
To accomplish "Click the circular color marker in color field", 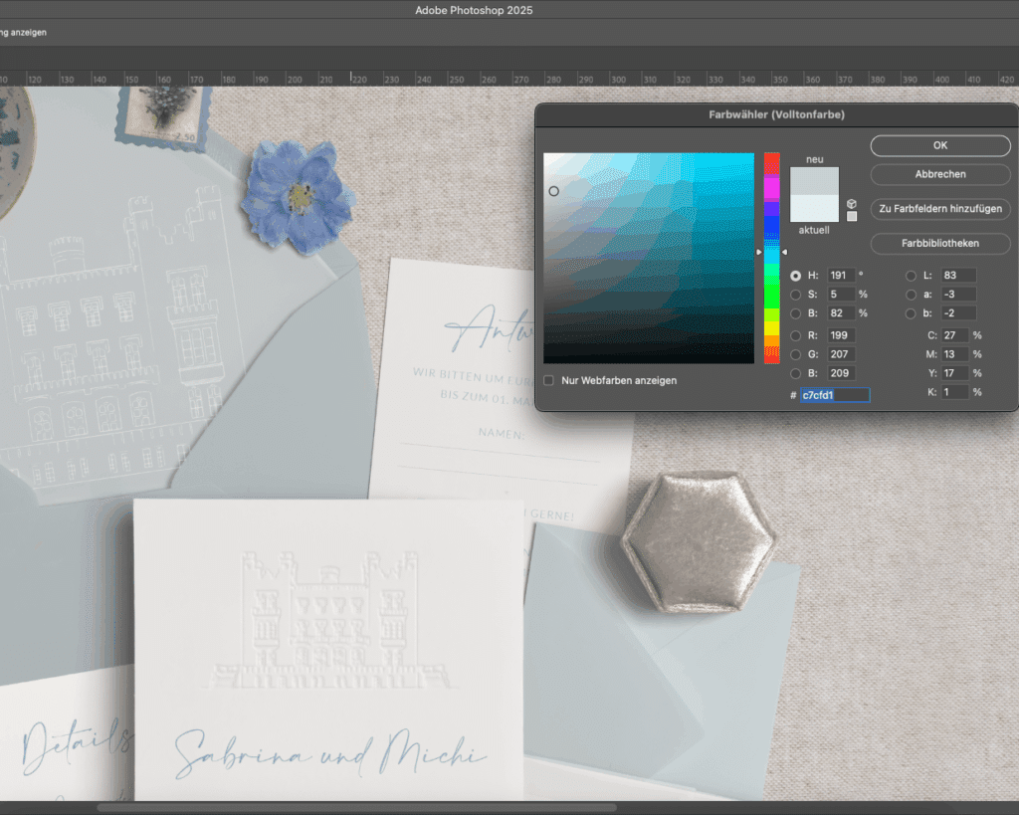I will click(x=553, y=191).
